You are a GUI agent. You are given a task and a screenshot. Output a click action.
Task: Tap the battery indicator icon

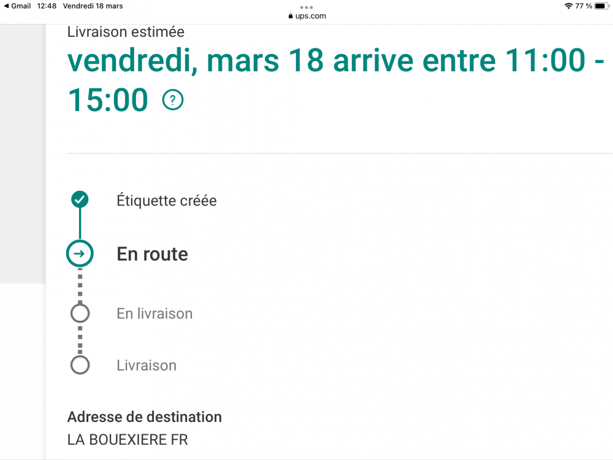601,6
